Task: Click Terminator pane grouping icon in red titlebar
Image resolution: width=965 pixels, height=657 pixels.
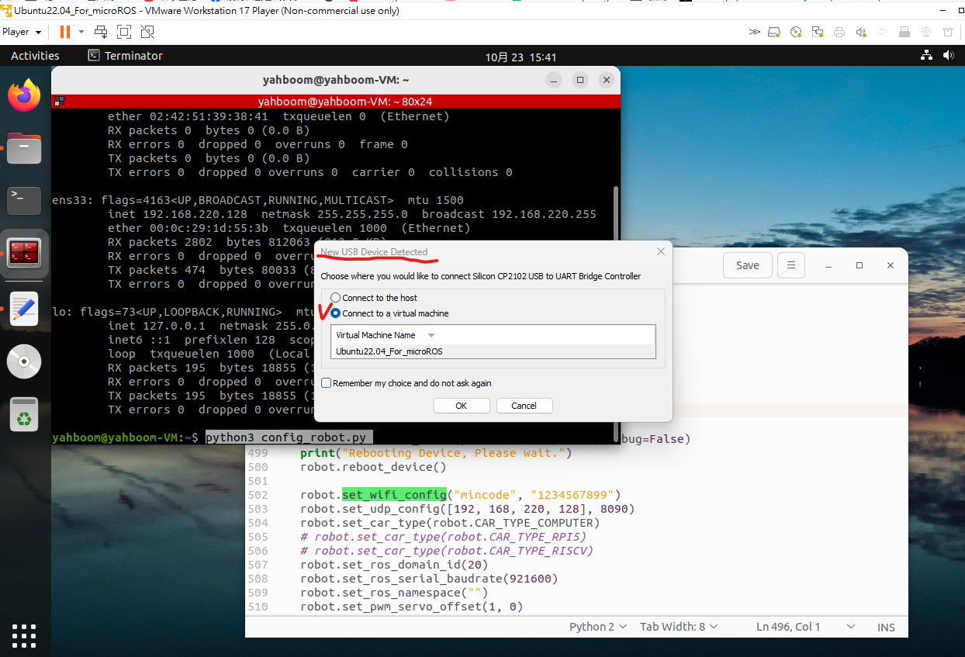Action: pos(58,102)
